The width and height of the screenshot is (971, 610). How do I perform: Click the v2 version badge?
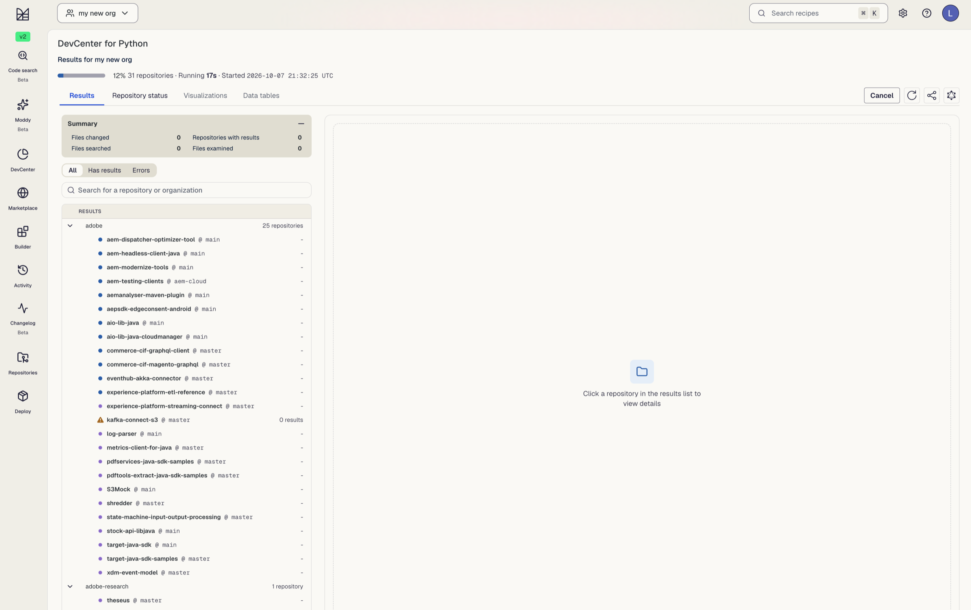point(23,36)
